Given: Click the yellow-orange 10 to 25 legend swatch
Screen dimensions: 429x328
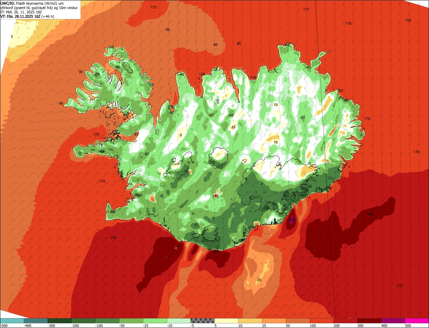Looking at the screenshot, I should [x=250, y=320].
